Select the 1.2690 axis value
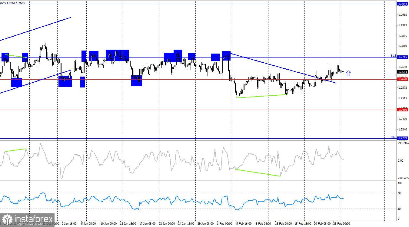Viewport: 409px width, 227px height. click(403, 67)
